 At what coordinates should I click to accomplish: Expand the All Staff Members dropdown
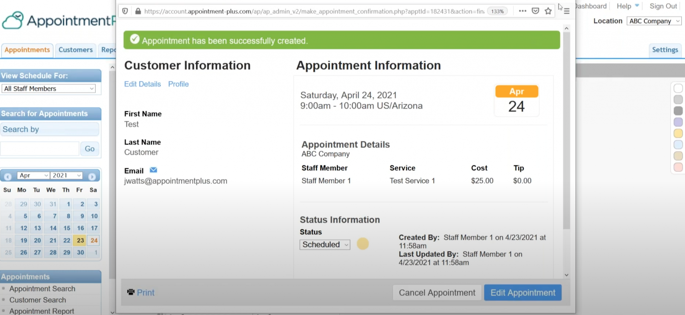coord(48,89)
